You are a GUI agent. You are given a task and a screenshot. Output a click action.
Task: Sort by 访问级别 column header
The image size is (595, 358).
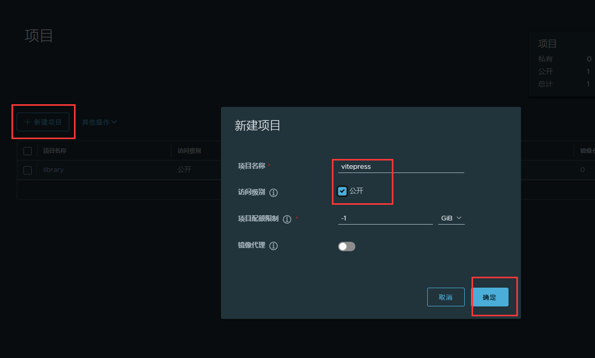pyautogui.click(x=189, y=151)
